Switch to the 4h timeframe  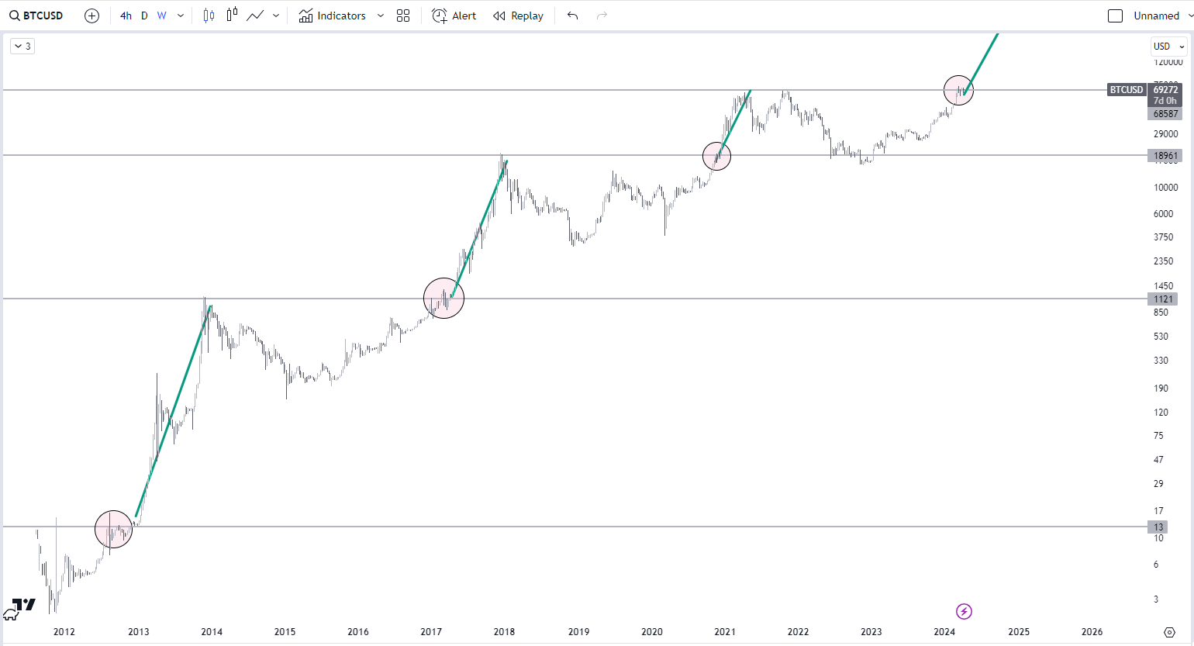pyautogui.click(x=126, y=16)
